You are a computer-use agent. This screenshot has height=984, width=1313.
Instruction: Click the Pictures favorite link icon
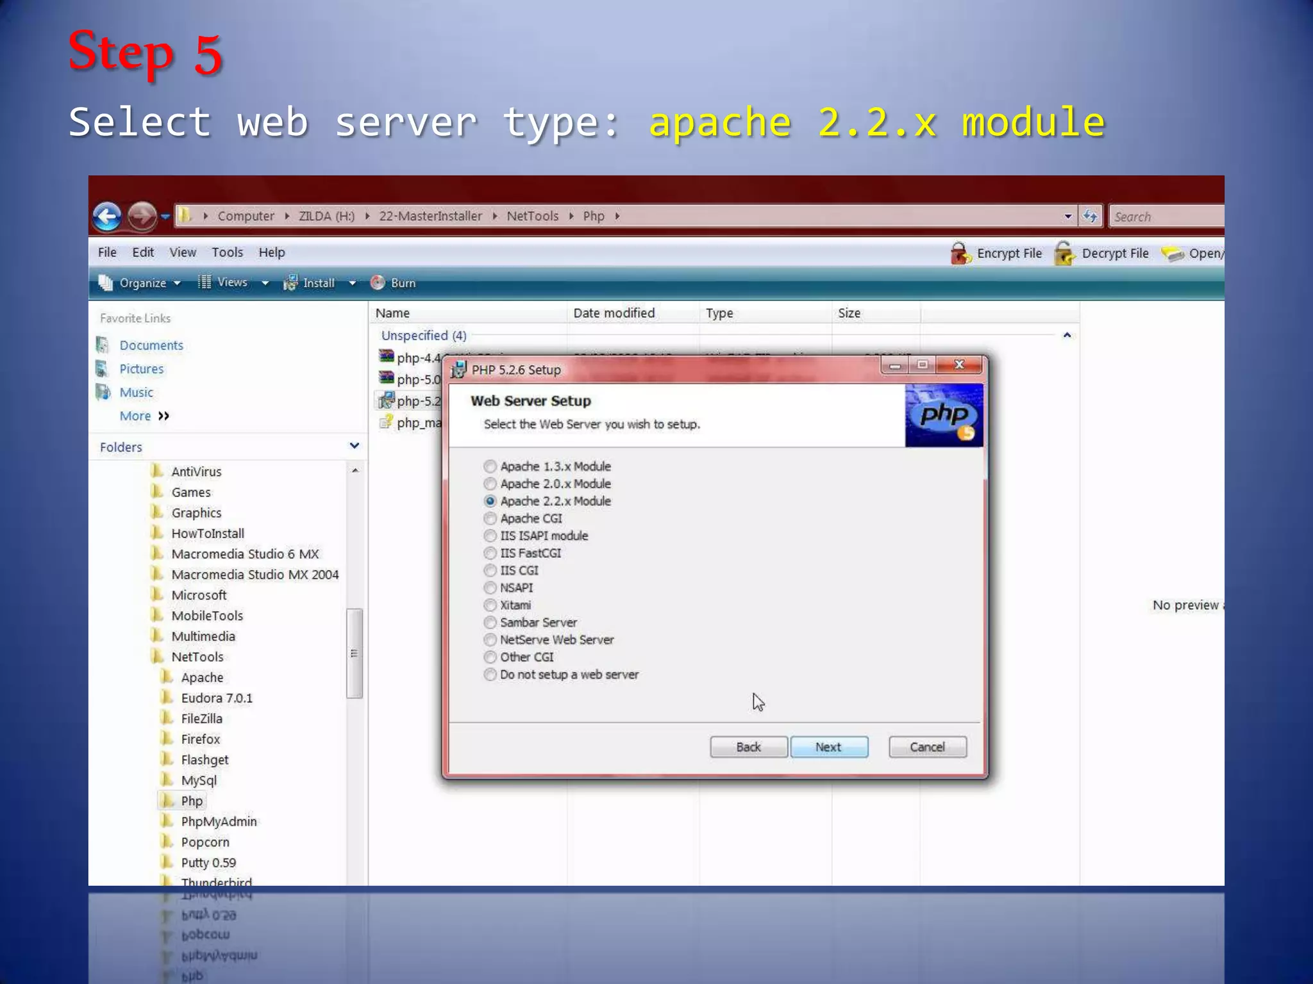point(103,368)
